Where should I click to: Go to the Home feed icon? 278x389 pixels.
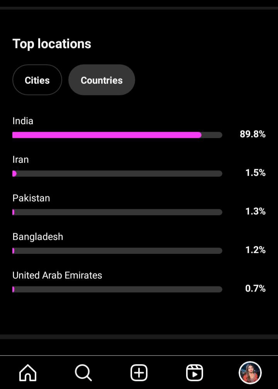pos(28,373)
